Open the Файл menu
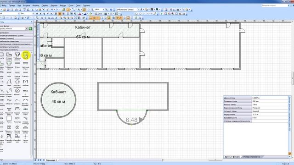The image size is (294, 165). point(4,5)
